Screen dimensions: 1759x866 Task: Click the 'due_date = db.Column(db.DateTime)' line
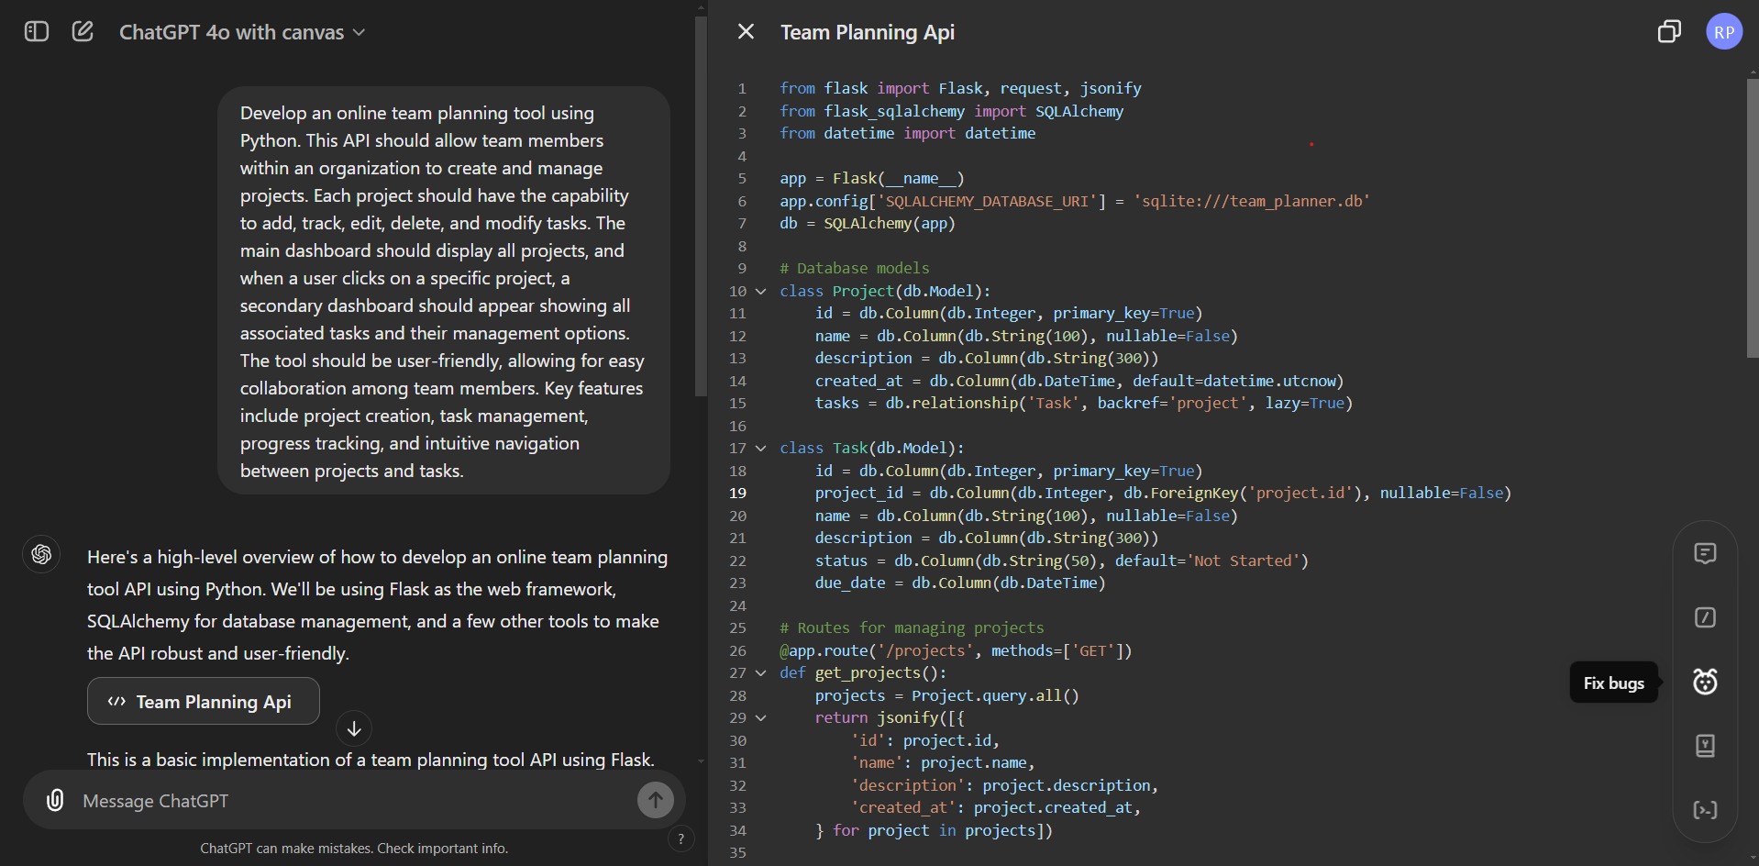[x=960, y=583]
